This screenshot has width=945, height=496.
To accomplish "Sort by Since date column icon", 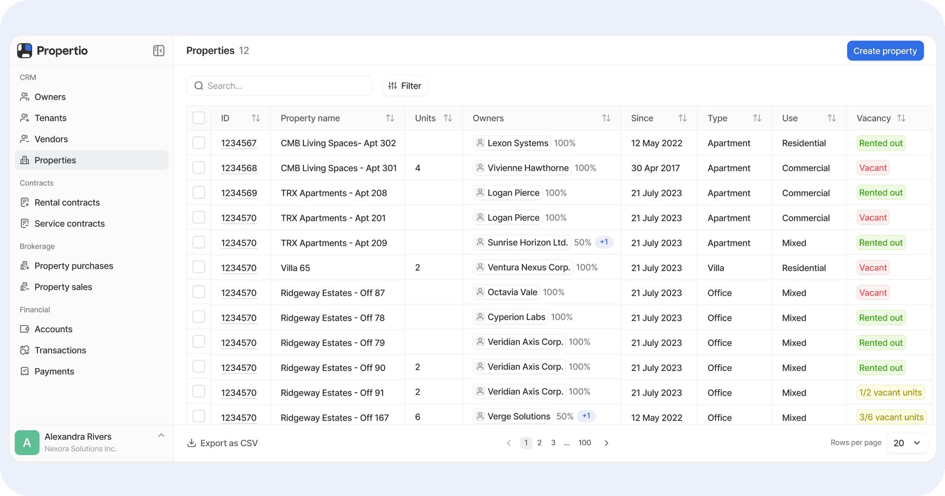I will click(x=682, y=118).
